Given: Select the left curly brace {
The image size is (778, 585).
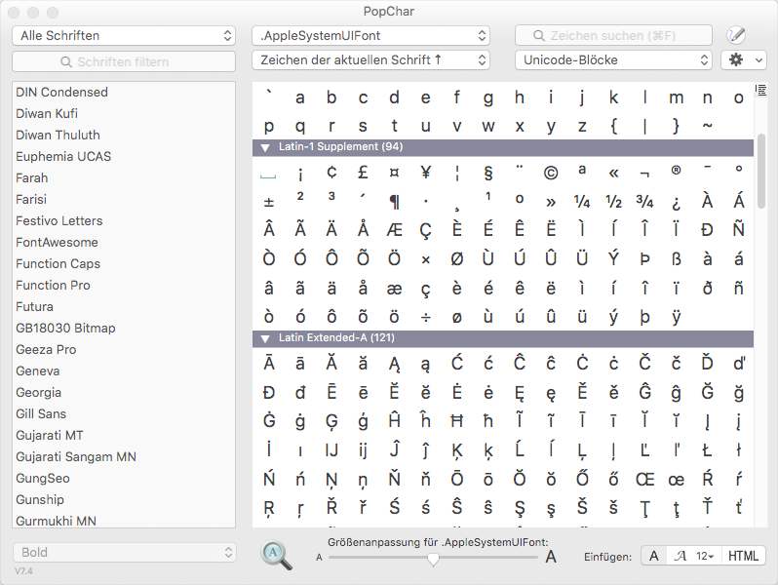Looking at the screenshot, I should [x=613, y=126].
